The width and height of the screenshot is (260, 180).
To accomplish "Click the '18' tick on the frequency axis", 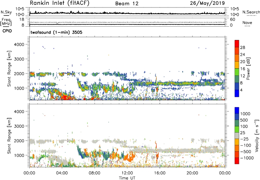I will pos(21,19).
